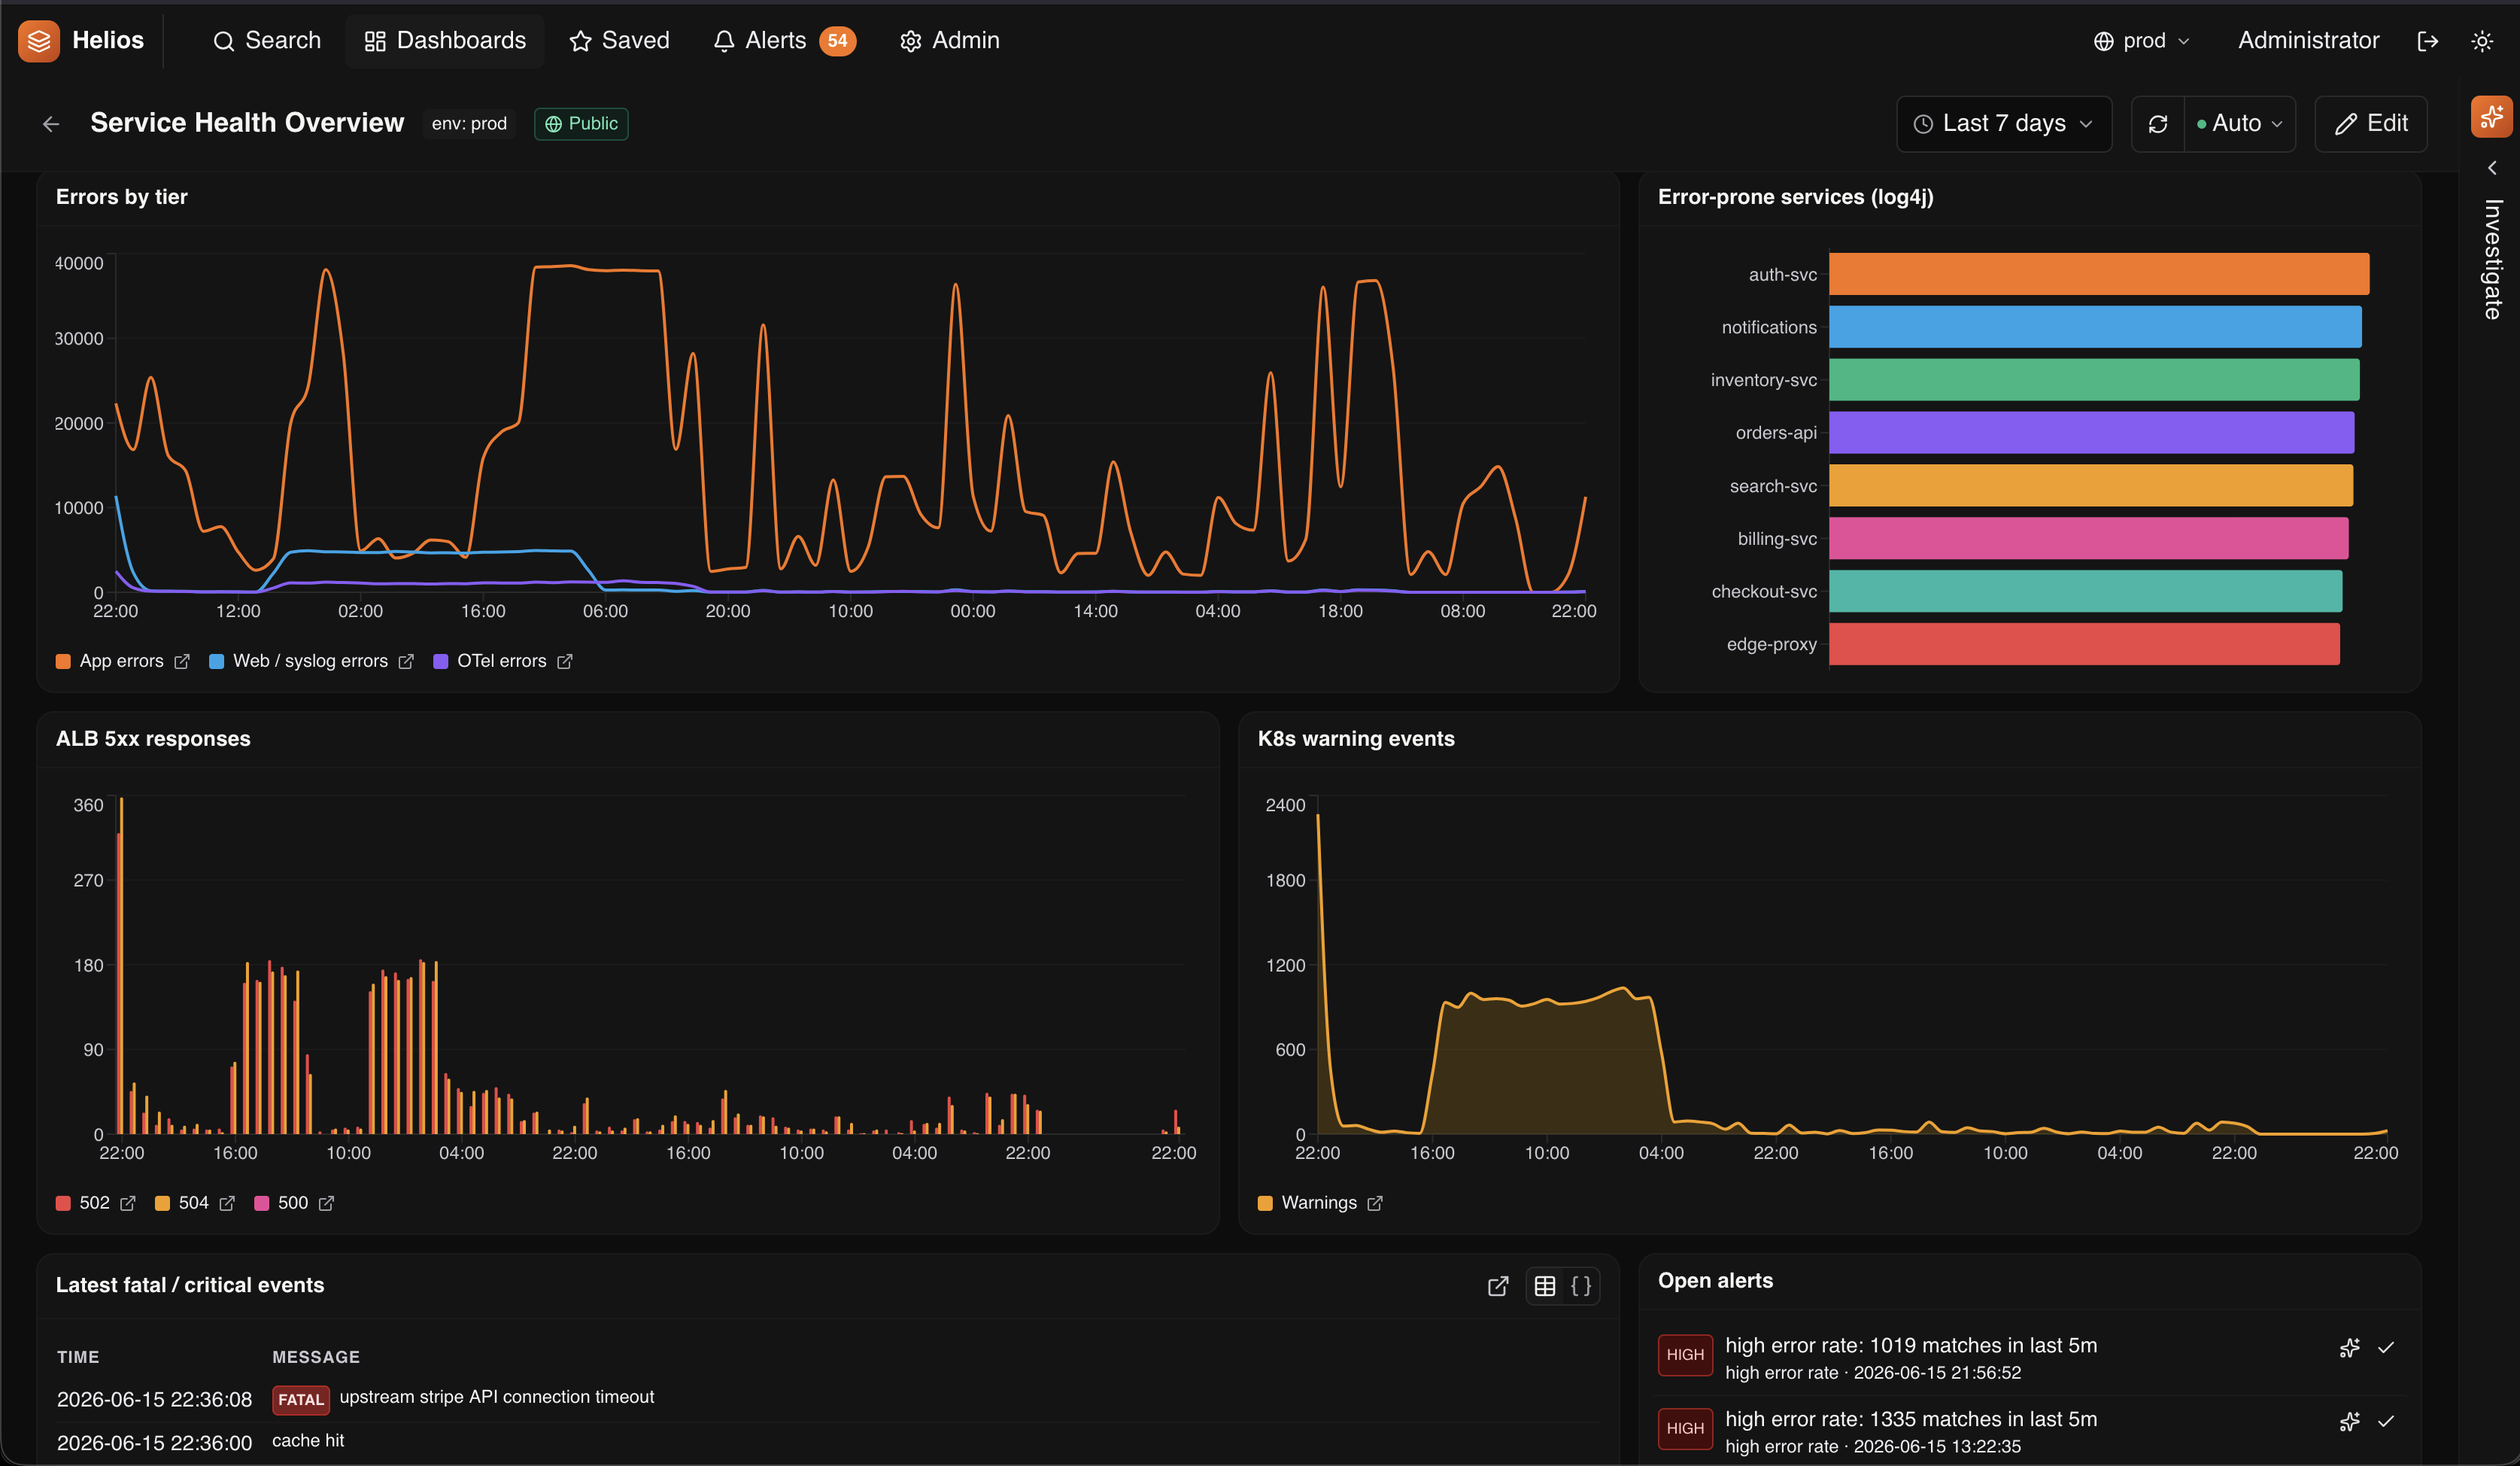Open the Auto refresh dropdown
Image resolution: width=2520 pixels, height=1466 pixels.
(2240, 124)
